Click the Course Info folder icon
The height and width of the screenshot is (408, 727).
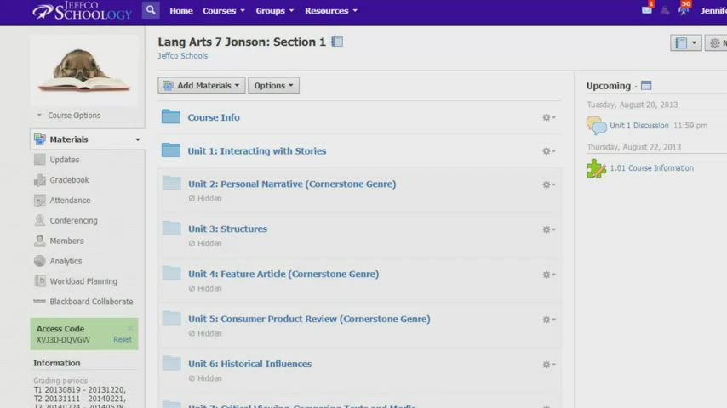click(x=171, y=117)
